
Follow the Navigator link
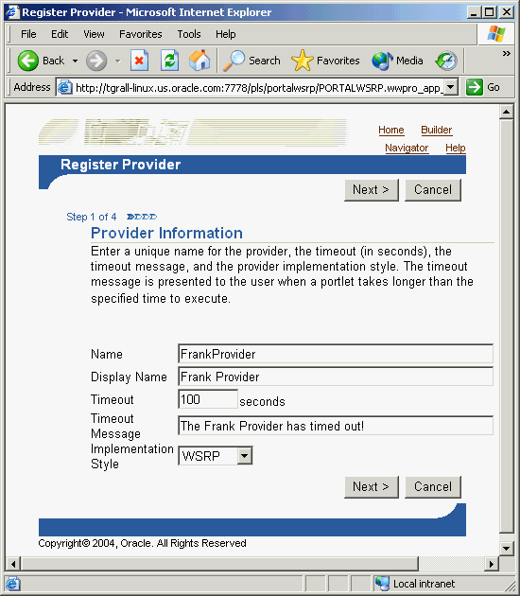(x=407, y=148)
